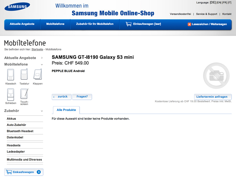The height and width of the screenshot is (177, 236).
Task: Open Zubehör für Ihr Mobiltelefon menu
Action: [x=95, y=24]
